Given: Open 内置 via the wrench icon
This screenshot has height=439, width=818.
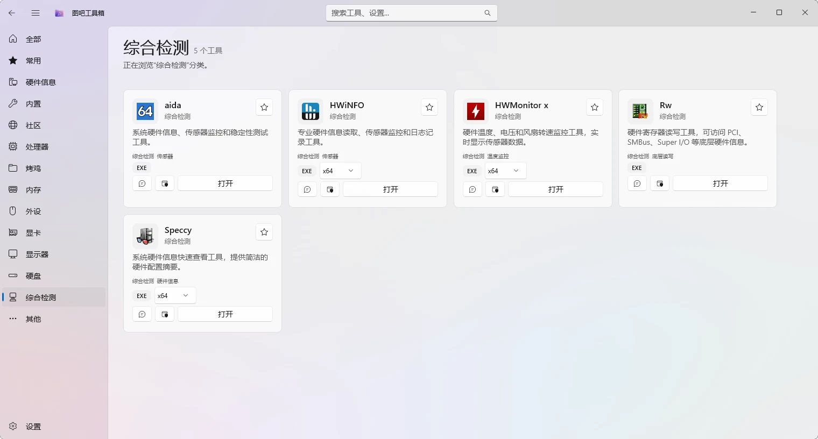Looking at the screenshot, I should coord(13,103).
